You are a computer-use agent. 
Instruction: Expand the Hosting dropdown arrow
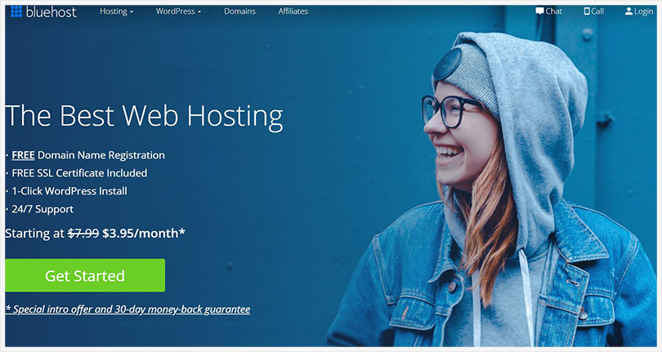pos(132,12)
